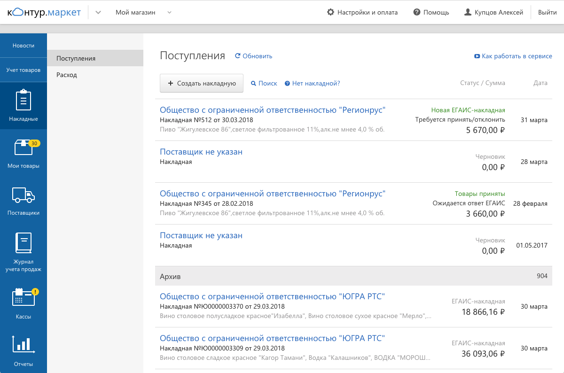Click the archive count 904
Image resolution: width=564 pixels, height=373 pixels.
pos(542,276)
